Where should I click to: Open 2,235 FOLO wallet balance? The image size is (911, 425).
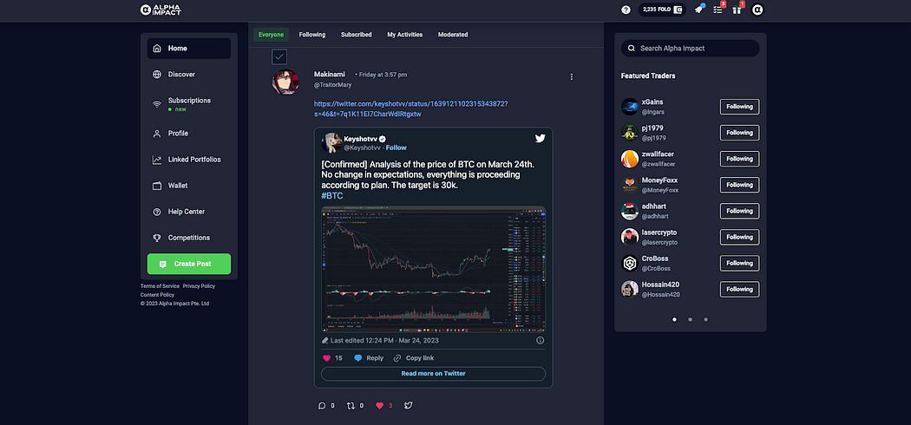[x=662, y=10]
